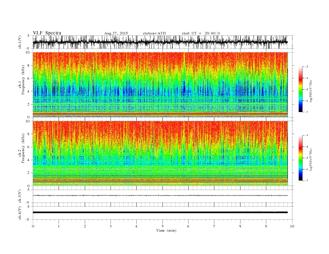Image resolution: width=329 pixels, height=254 pixels.
Task: Click the ch.2 Frequency (kHz) axis label
Action: (22, 148)
